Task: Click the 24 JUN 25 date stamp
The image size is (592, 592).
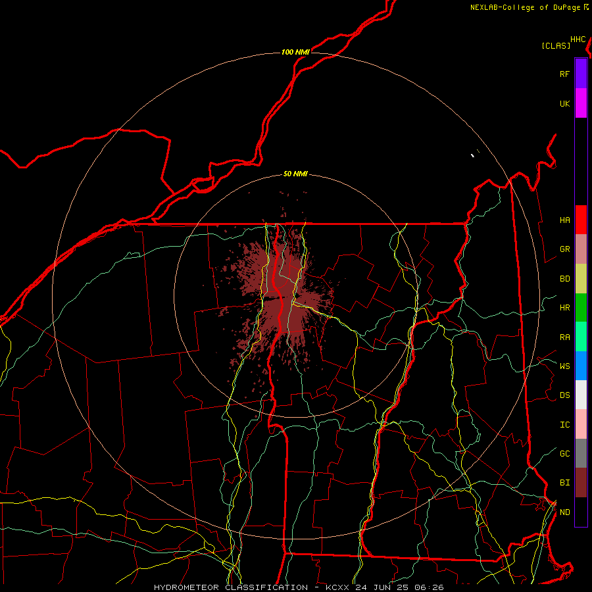Action: click(382, 587)
